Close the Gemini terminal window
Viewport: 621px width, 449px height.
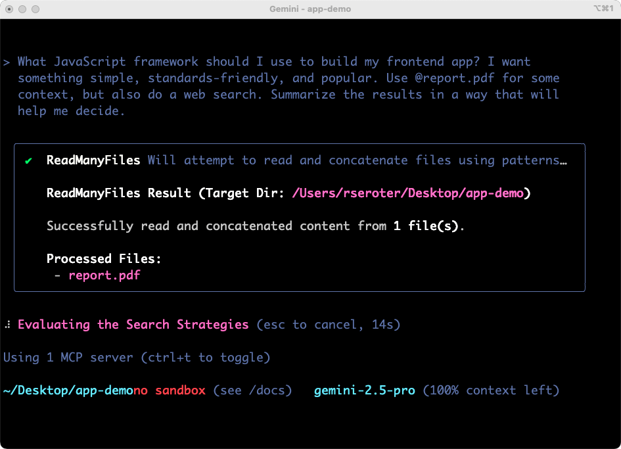pyautogui.click(x=10, y=9)
